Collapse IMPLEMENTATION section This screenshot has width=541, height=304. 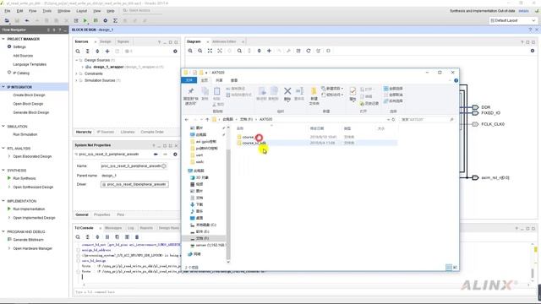coord(3,201)
